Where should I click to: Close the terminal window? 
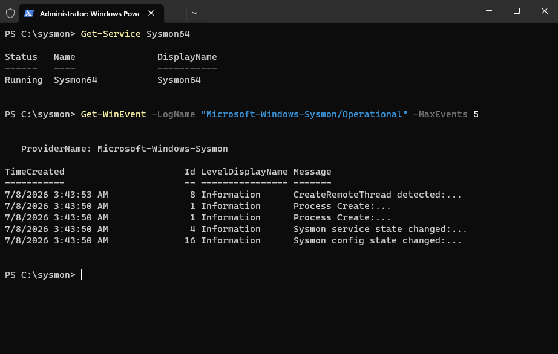pos(545,11)
